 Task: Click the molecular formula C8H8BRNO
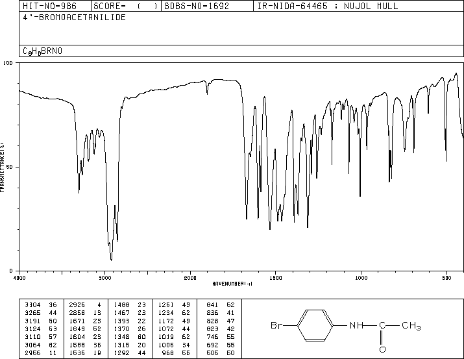43,51
